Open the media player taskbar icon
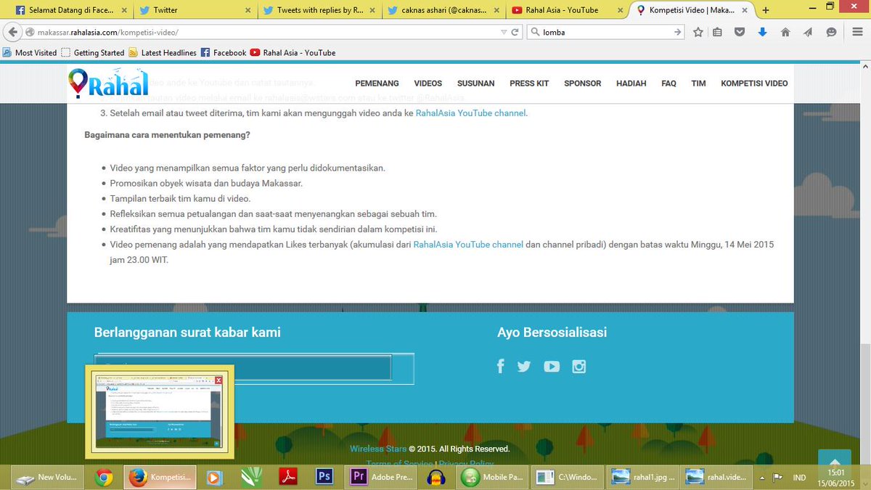Screen dimensions: 871x490 click(x=213, y=477)
